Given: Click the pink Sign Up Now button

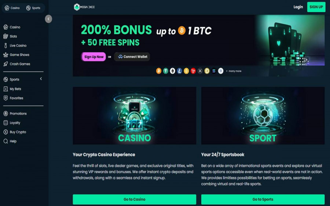Looking at the screenshot, I should (93, 57).
